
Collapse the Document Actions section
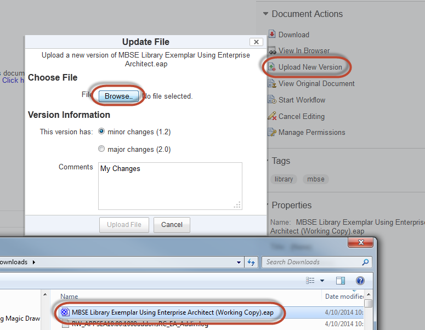tap(265, 14)
